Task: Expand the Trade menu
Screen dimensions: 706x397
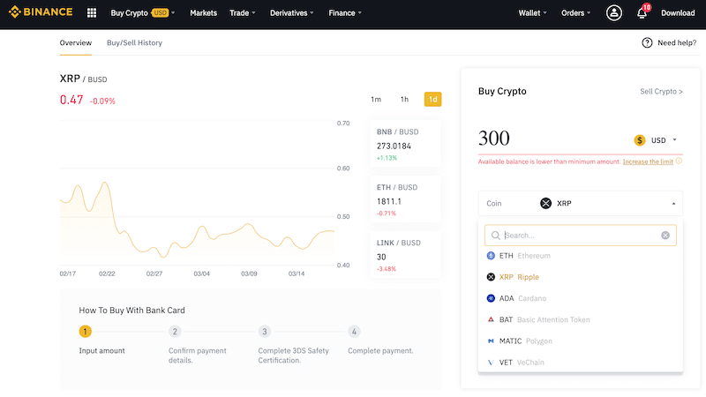Action: point(242,13)
